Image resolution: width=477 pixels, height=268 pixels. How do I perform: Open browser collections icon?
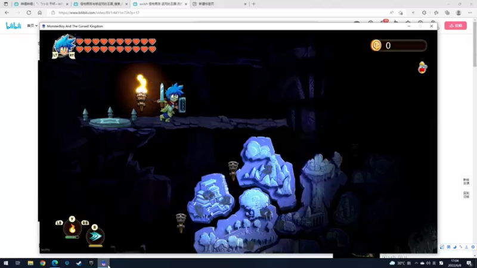tap(447, 13)
